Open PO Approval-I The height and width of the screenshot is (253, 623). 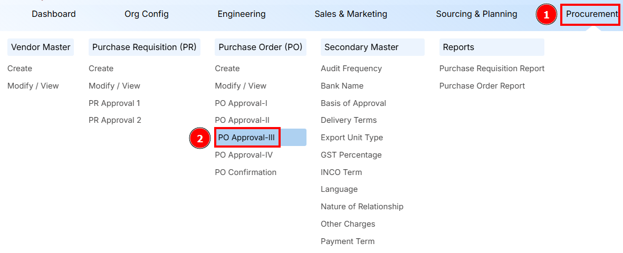click(x=241, y=103)
